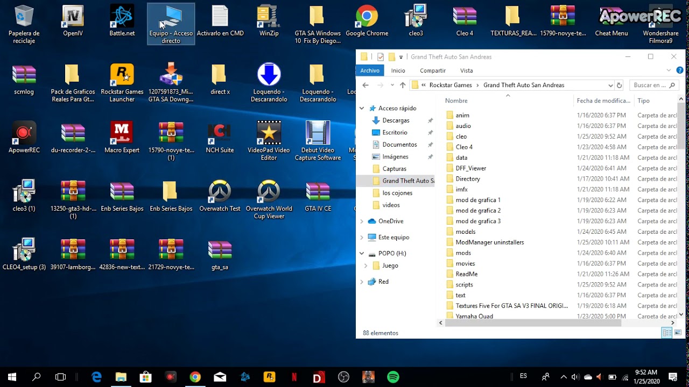
Task: Open the address bar history dropdown
Action: 610,85
